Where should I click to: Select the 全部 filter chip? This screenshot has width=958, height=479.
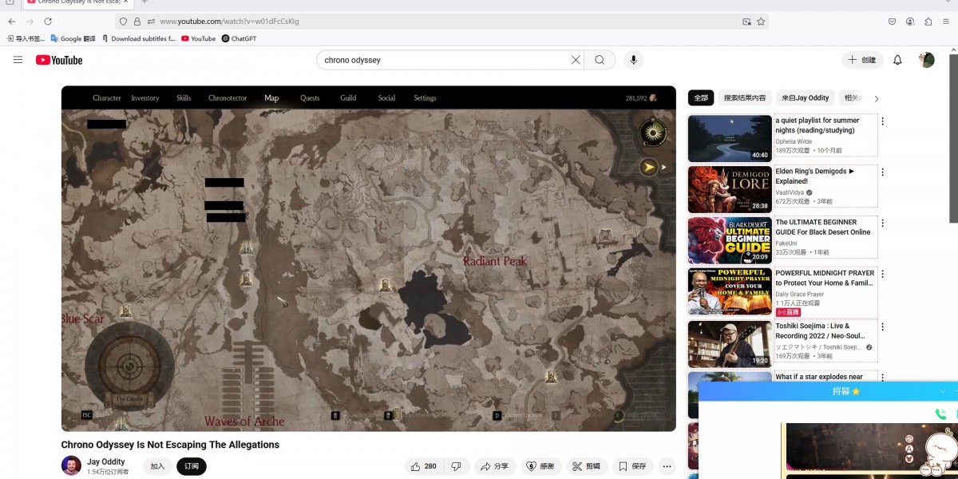[x=701, y=98]
